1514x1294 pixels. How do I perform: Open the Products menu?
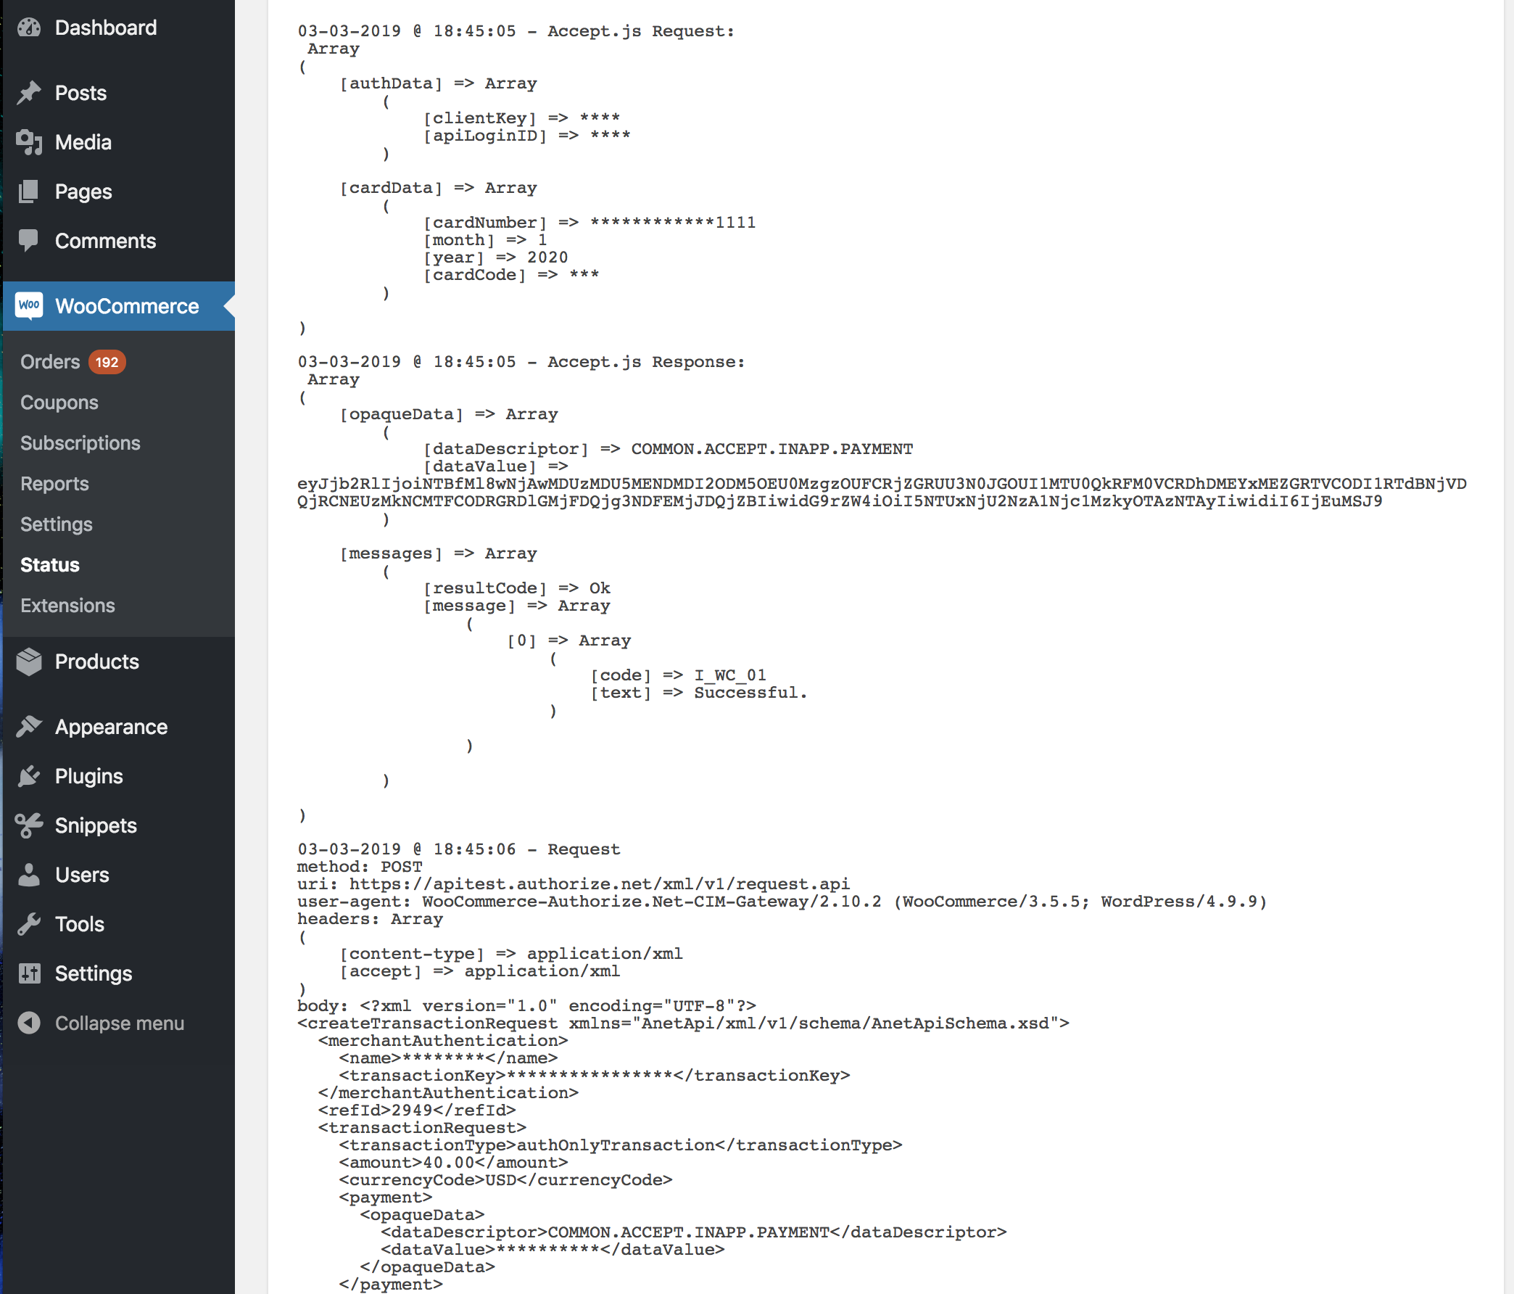97,662
